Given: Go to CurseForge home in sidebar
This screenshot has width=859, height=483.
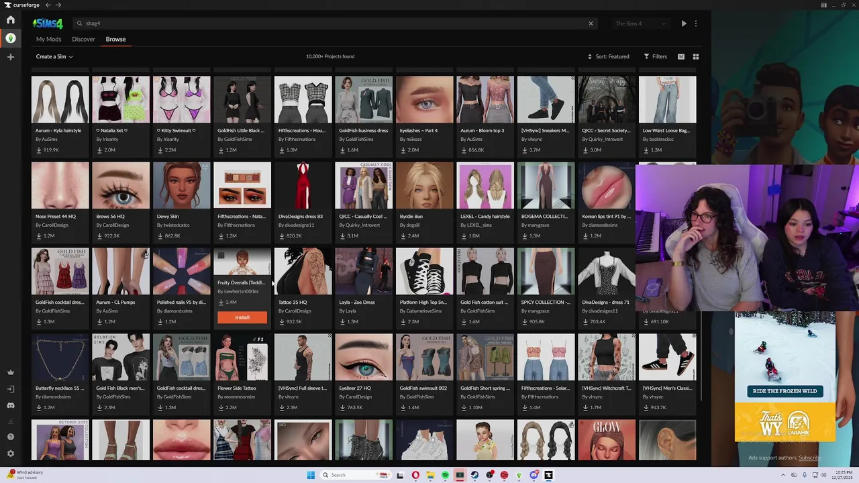Looking at the screenshot, I should [x=10, y=20].
